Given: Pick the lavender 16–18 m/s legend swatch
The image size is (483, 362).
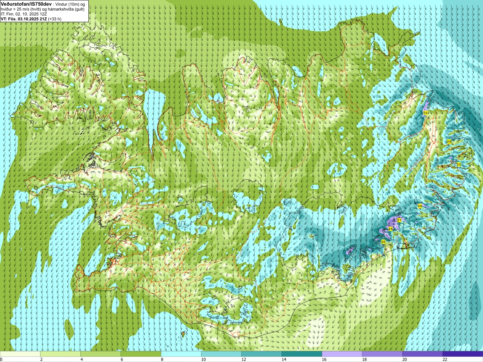Looking at the screenshot, I should 342,354.
